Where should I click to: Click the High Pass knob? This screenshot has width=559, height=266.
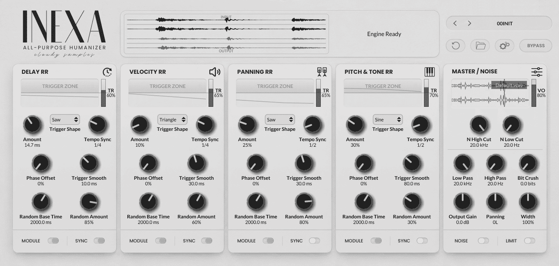495,163
